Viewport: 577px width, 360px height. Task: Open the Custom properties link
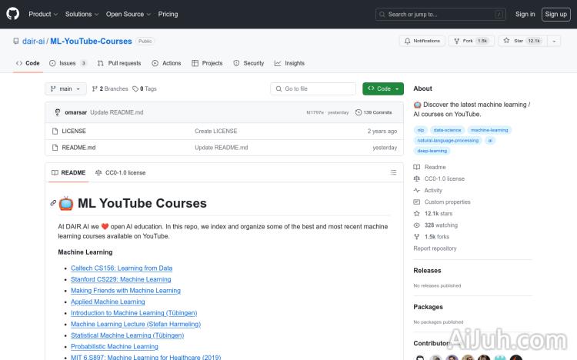pos(442,202)
